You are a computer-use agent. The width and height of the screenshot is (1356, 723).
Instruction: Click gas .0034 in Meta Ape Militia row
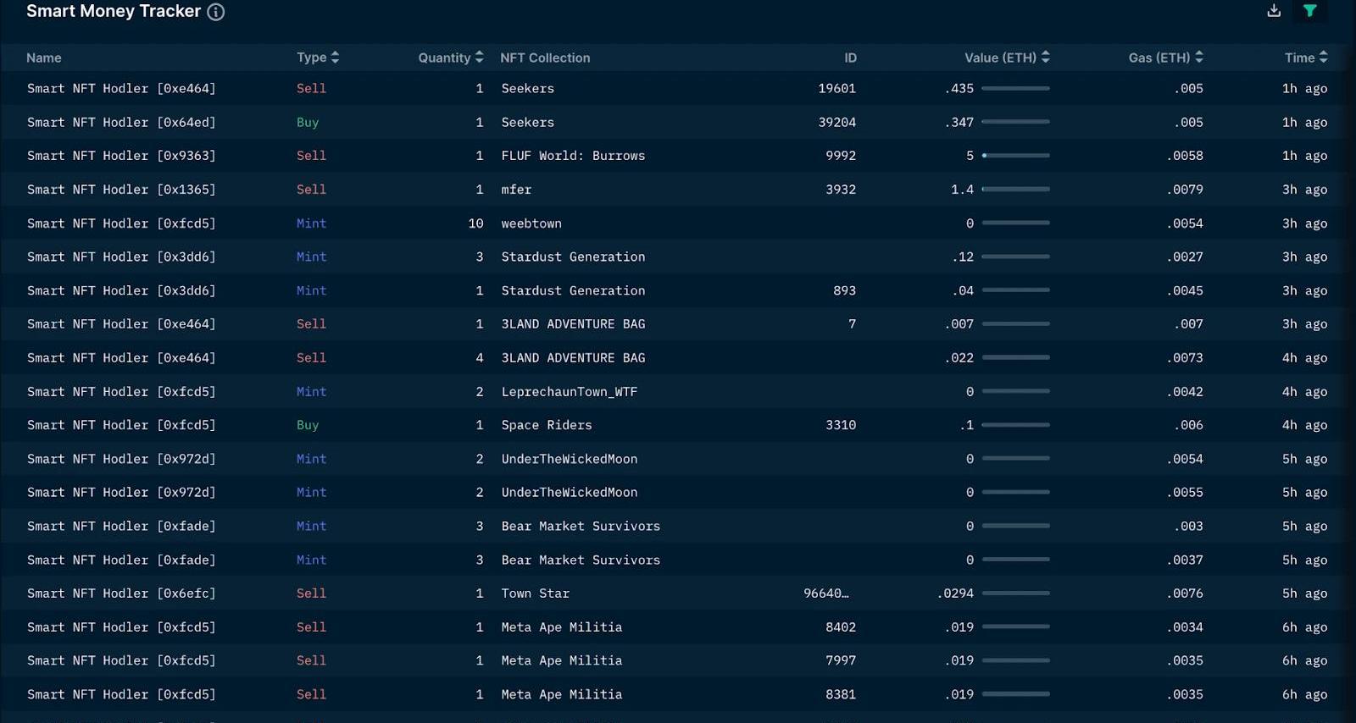pyautogui.click(x=1185, y=627)
